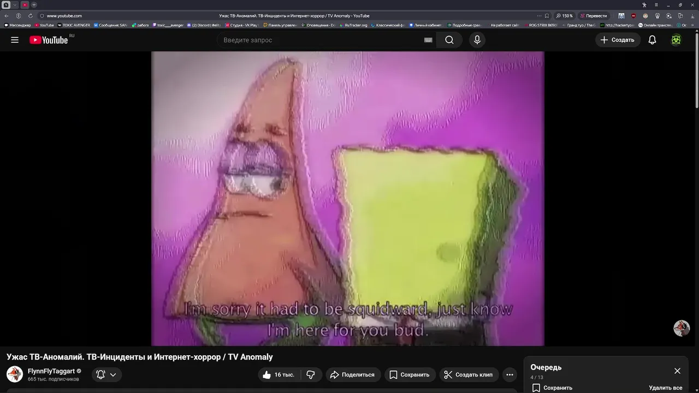Screen dimensions: 699x393
Task: Click the channel watermark over the video
Action: point(682,328)
